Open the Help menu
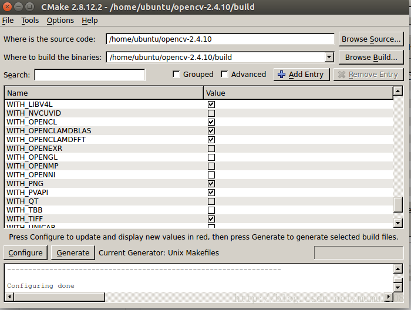Image resolution: width=411 pixels, height=310 pixels. pos(90,20)
